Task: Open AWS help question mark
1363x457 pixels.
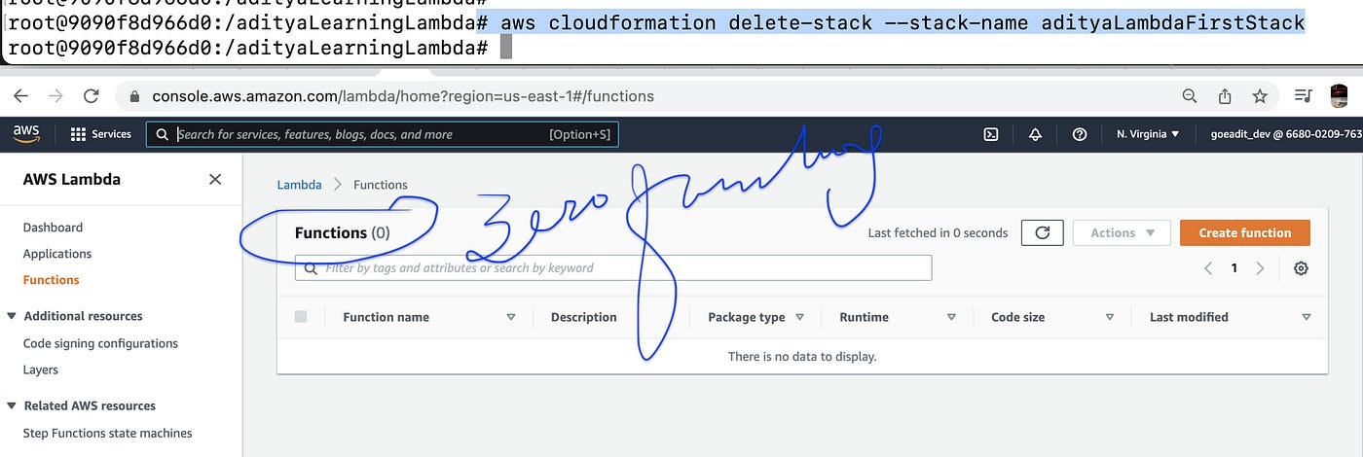Action: 1079,134
